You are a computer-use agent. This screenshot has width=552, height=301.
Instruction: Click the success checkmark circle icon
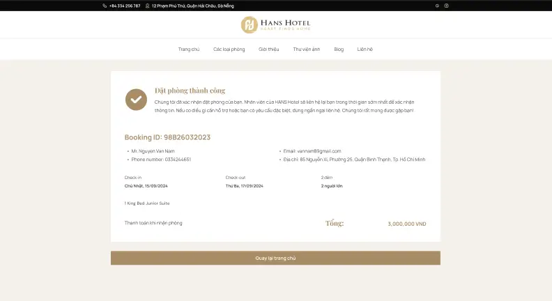pyautogui.click(x=136, y=100)
